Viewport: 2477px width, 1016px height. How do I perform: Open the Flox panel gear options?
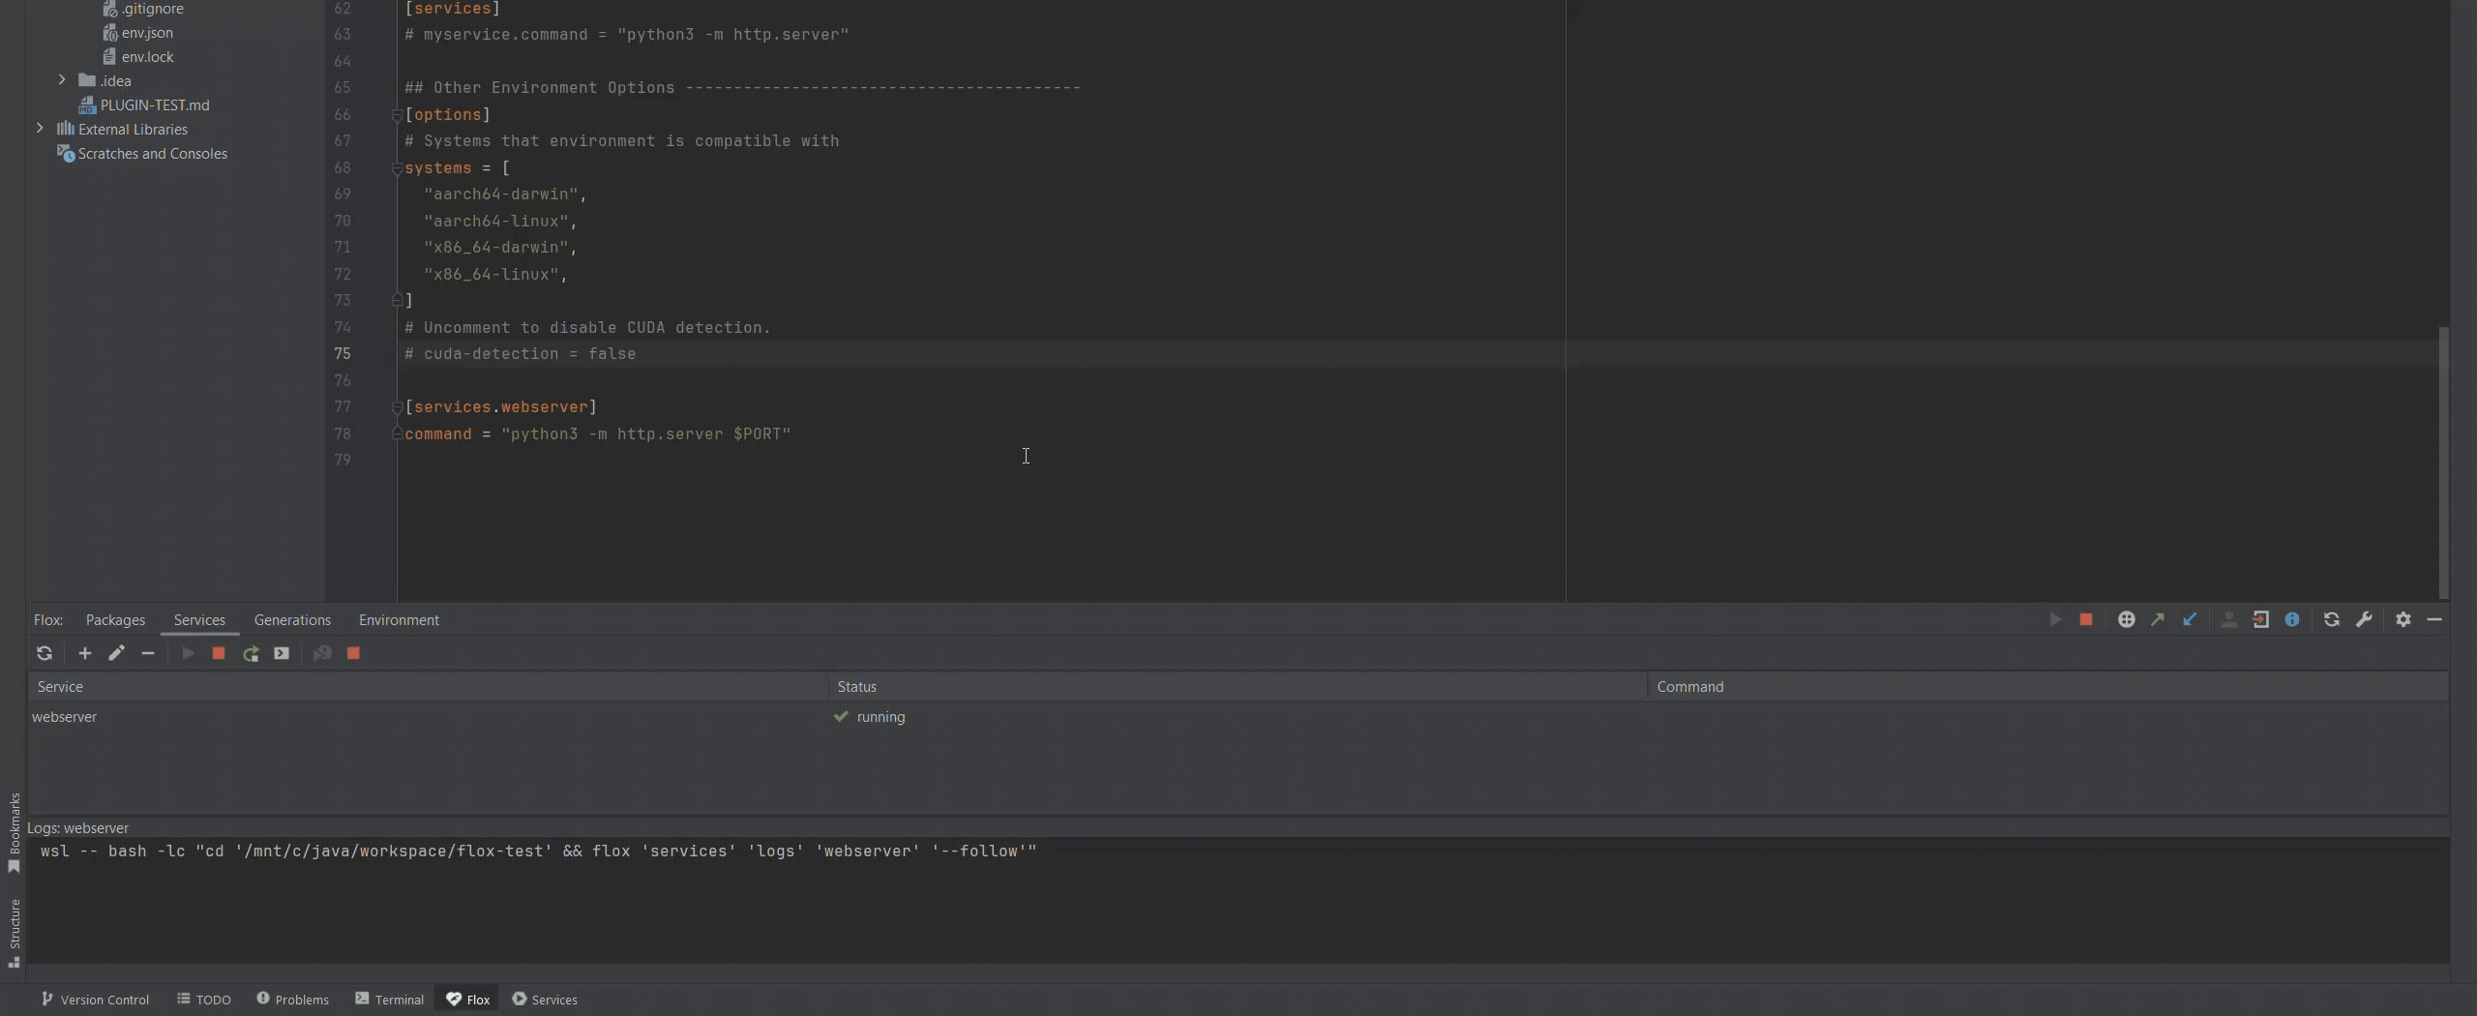[x=2403, y=619]
